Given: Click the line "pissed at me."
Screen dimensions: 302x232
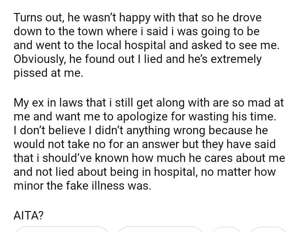Looking at the screenshot, I should tap(49, 73).
